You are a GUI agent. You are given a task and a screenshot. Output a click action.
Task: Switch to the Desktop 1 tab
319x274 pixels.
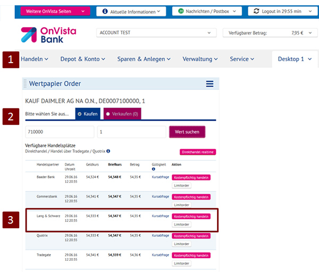[295, 59]
